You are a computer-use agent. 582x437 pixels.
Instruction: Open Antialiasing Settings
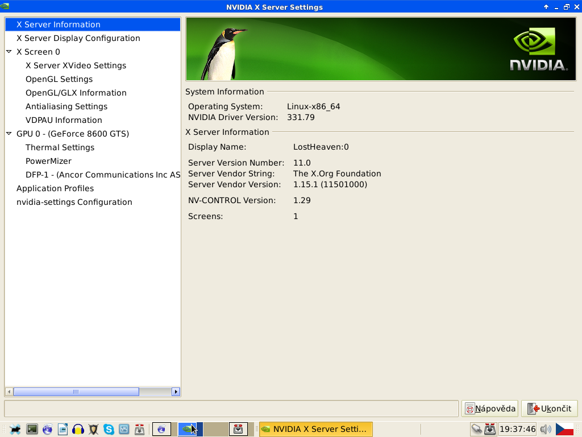pyautogui.click(x=66, y=106)
